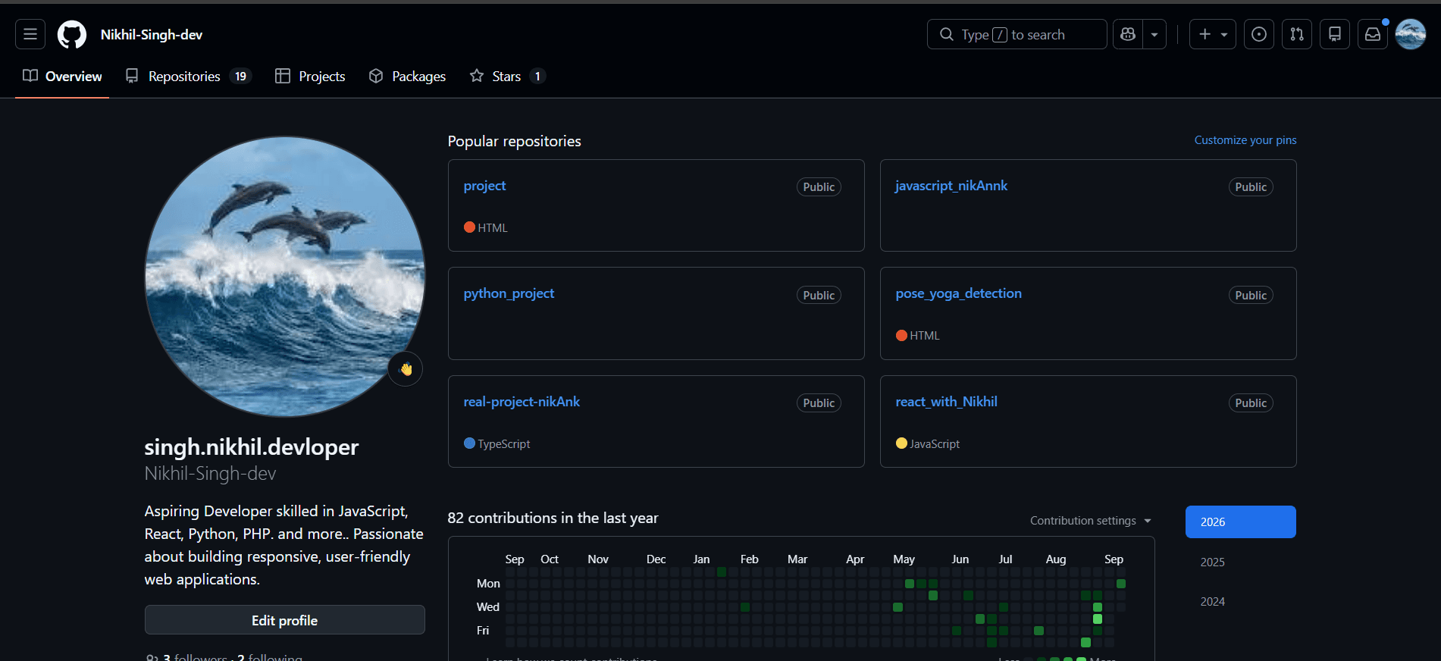Open the Pull requests icon in header
1441x661 pixels.
tap(1297, 34)
